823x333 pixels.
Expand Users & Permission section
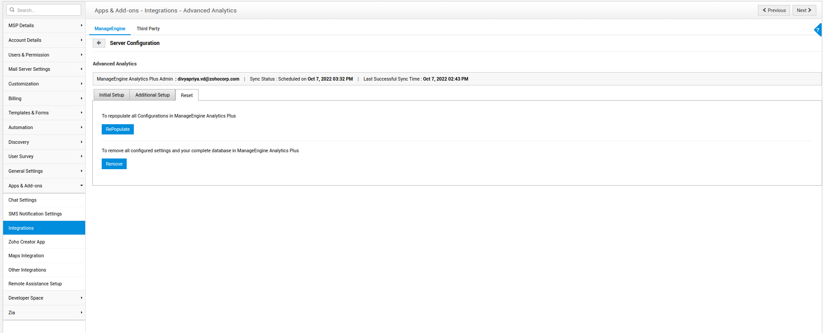(x=44, y=55)
